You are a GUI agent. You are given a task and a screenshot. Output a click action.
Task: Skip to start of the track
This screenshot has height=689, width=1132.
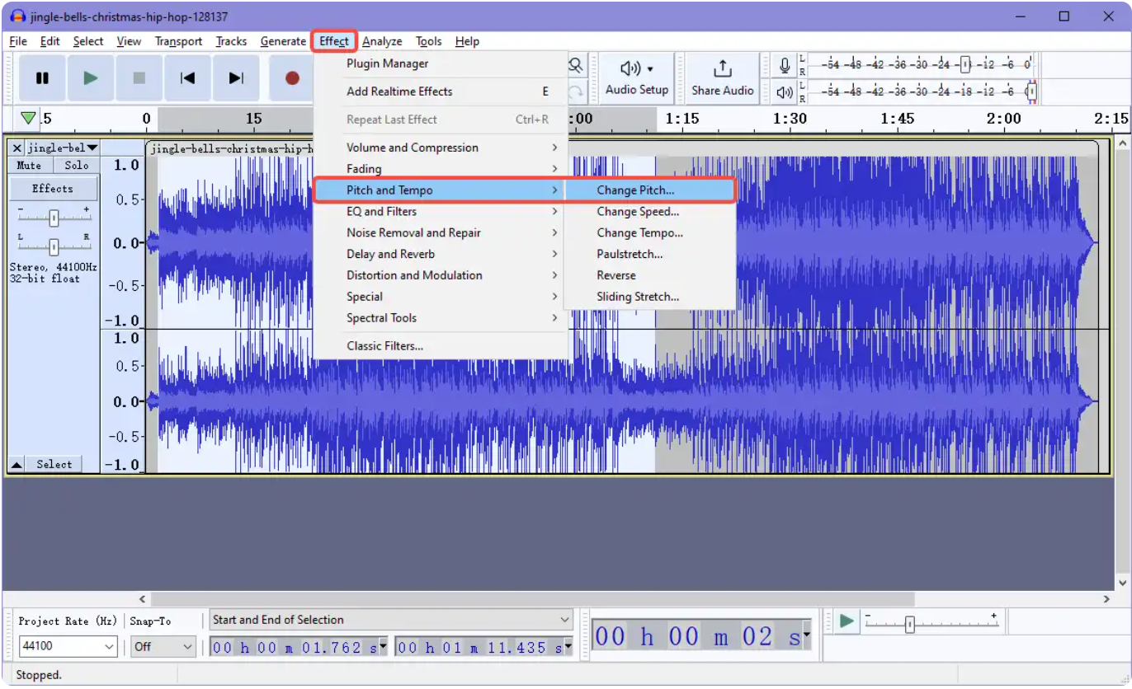click(188, 78)
